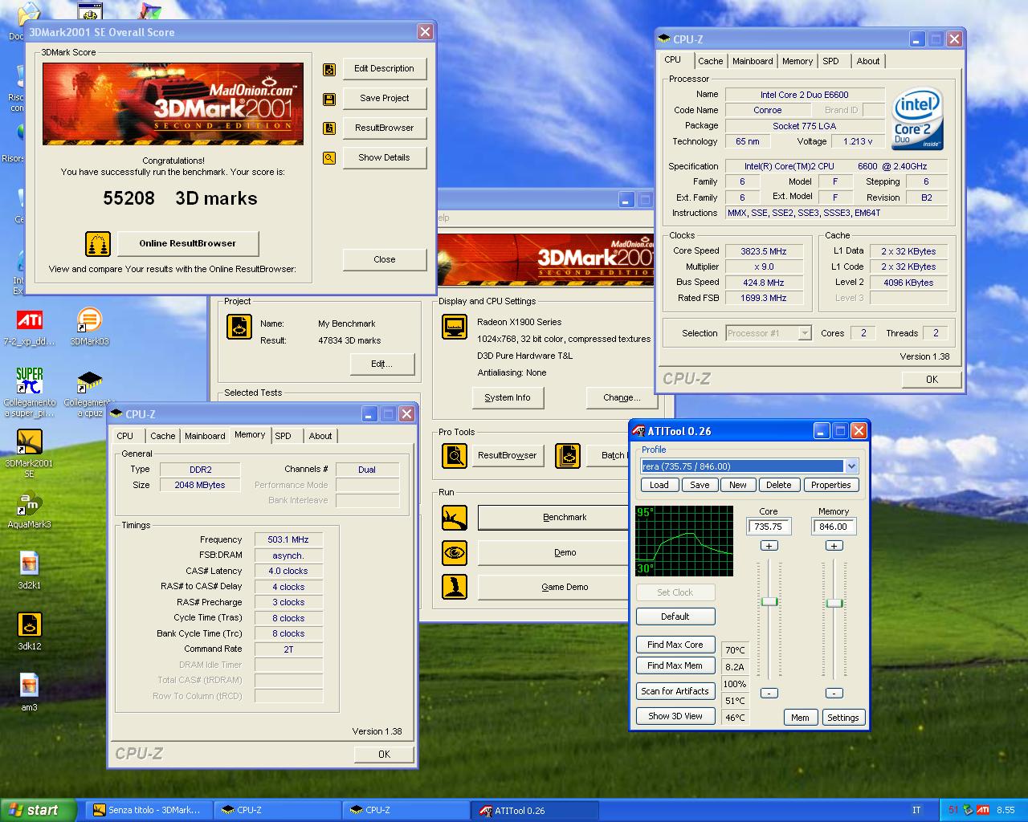Increase core clock with plus button
The image size is (1028, 822).
(769, 546)
